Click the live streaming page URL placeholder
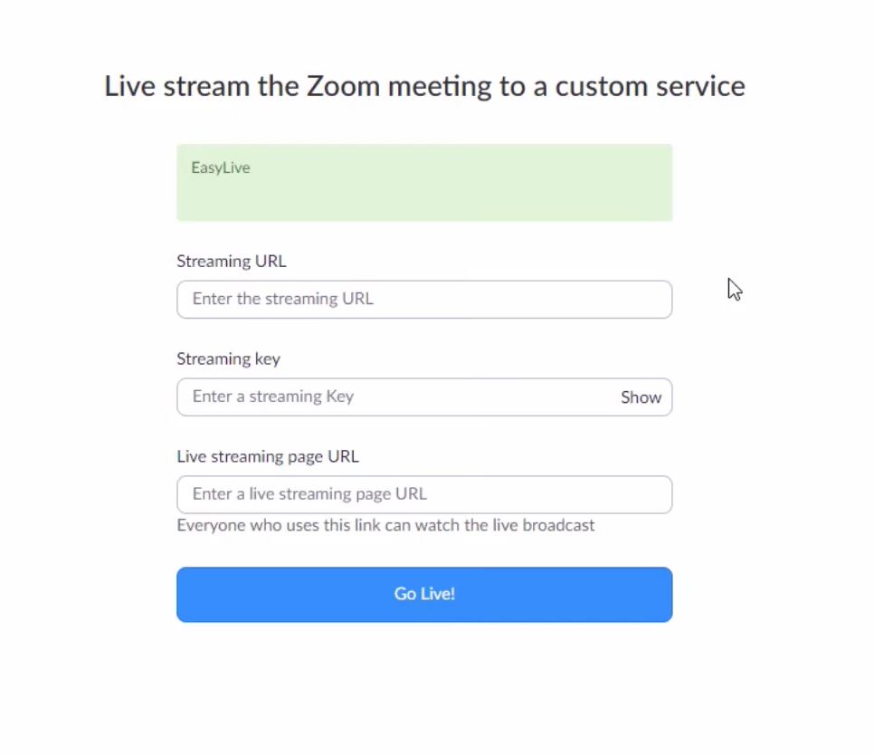874x755 pixels. 308,494
